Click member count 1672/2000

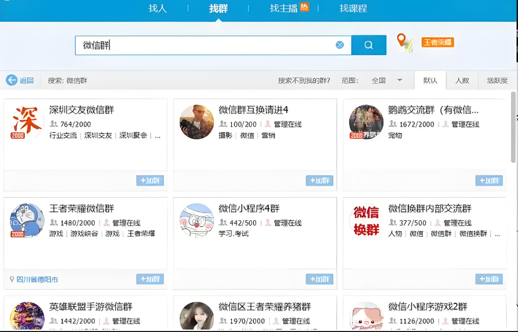tap(417, 124)
